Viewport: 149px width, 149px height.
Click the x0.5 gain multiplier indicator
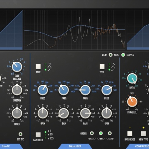pyautogui.click(x=46, y=135)
